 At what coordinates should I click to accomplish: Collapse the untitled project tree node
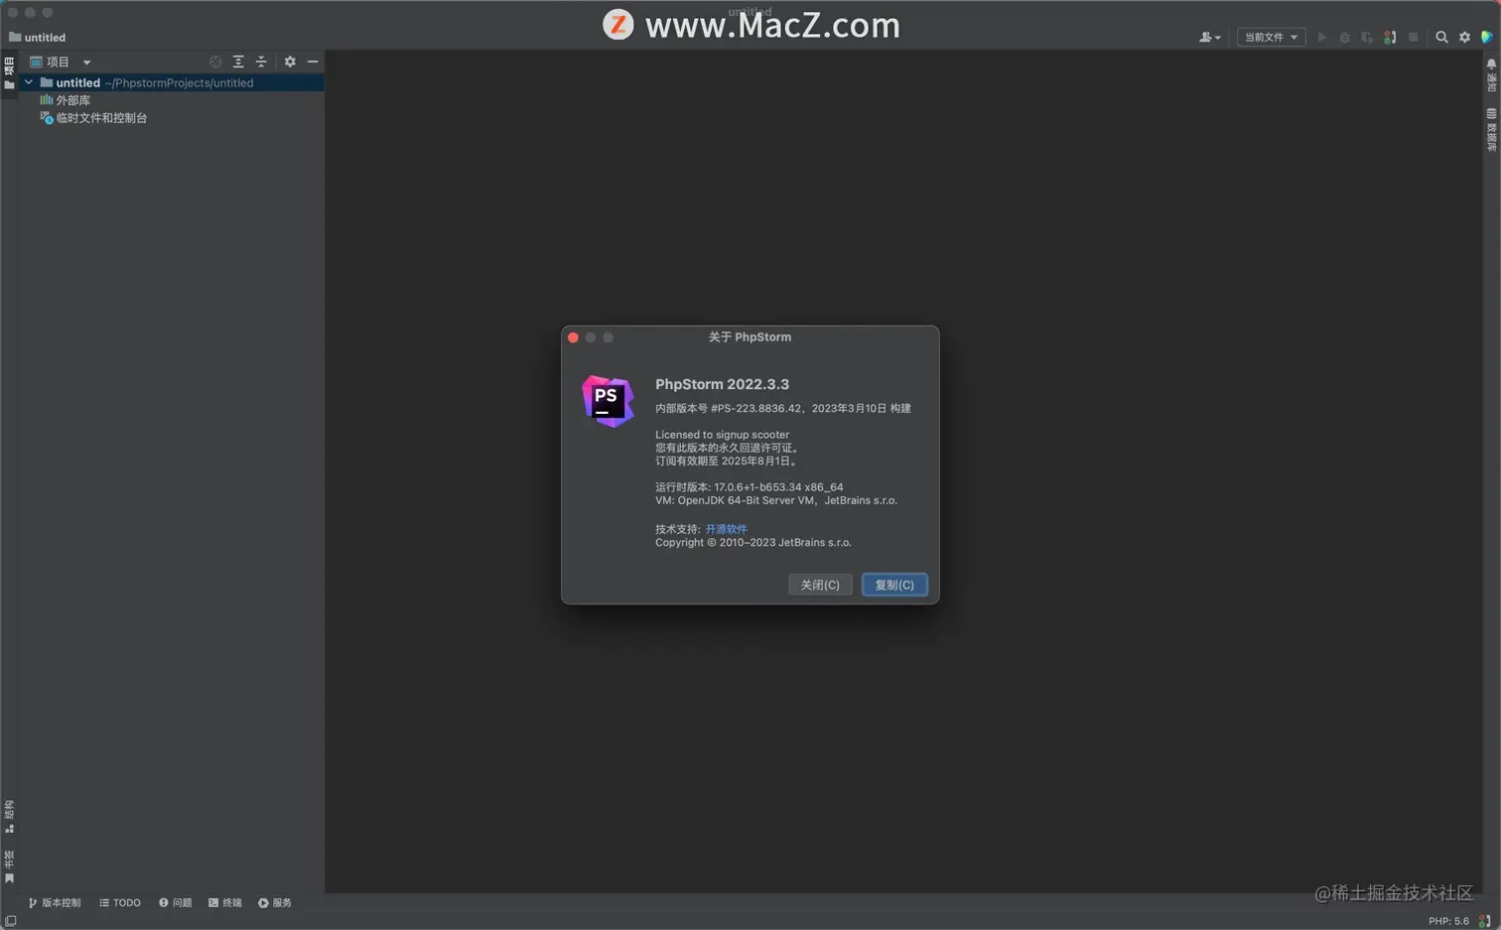[x=29, y=82]
